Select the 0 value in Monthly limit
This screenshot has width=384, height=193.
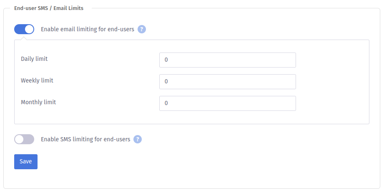[x=166, y=103]
